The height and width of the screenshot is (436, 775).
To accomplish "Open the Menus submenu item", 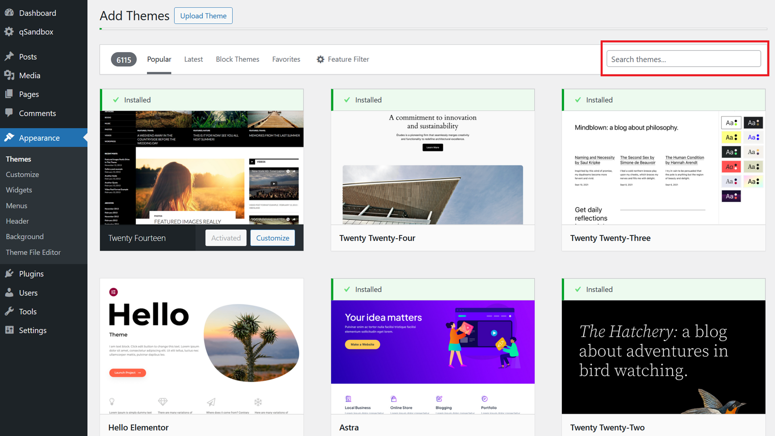I will point(17,205).
